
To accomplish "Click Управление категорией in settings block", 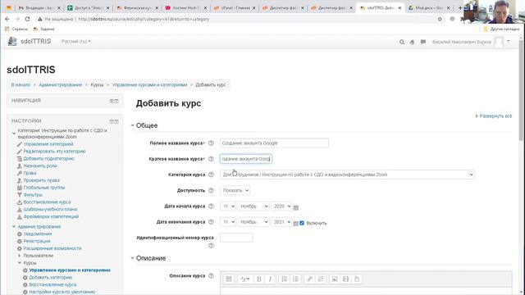I will 48,144.
